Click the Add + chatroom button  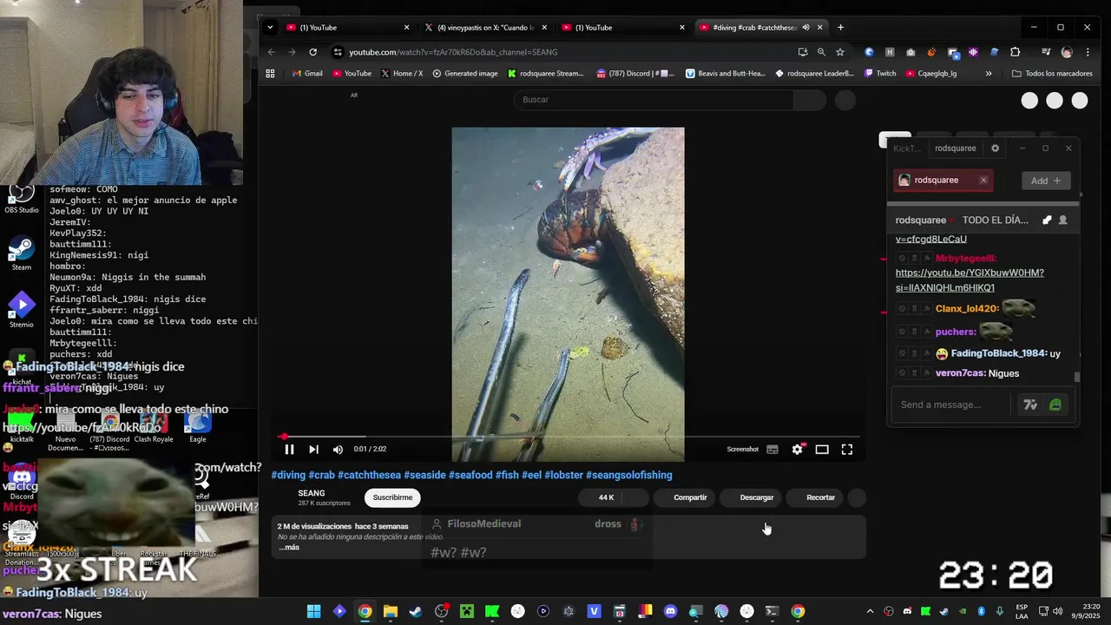coord(1046,181)
